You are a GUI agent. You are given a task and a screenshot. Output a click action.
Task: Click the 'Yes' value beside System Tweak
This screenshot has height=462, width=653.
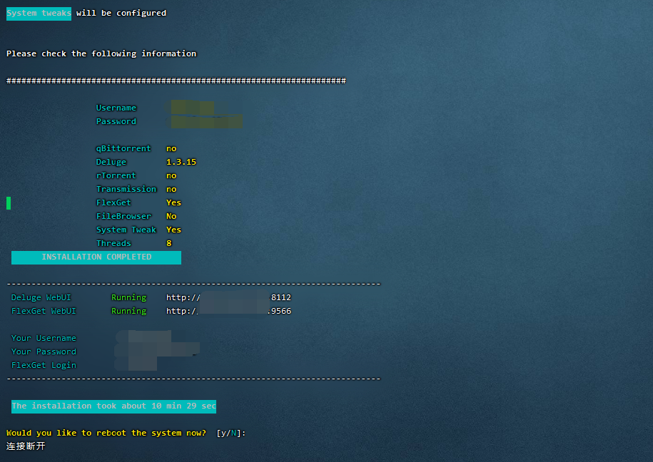(x=173, y=230)
